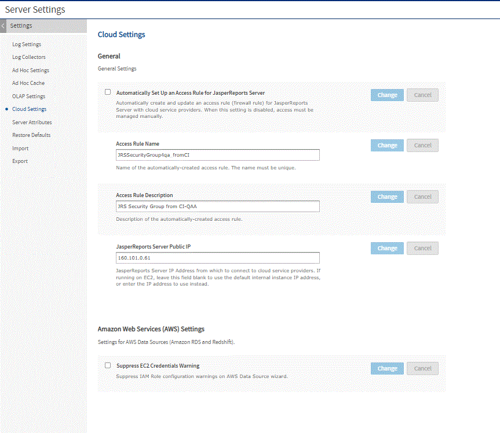Focus the Access Rule Description field
Viewport: 500px width, 433px height.
[218, 206]
